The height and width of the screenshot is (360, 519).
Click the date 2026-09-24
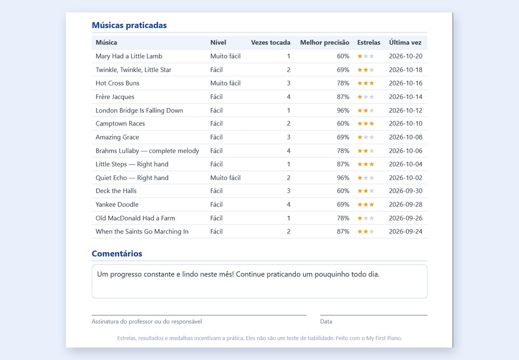[405, 231]
